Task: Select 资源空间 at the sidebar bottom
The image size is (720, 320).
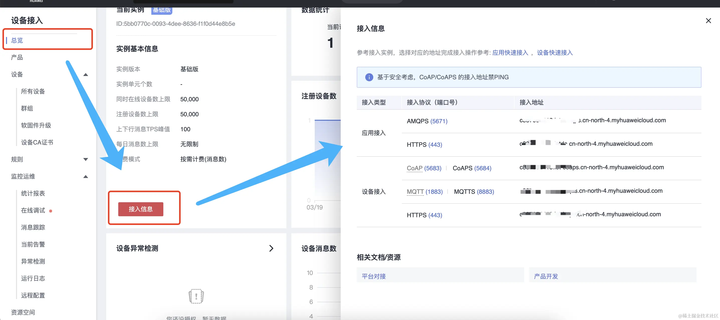Action: click(x=23, y=312)
